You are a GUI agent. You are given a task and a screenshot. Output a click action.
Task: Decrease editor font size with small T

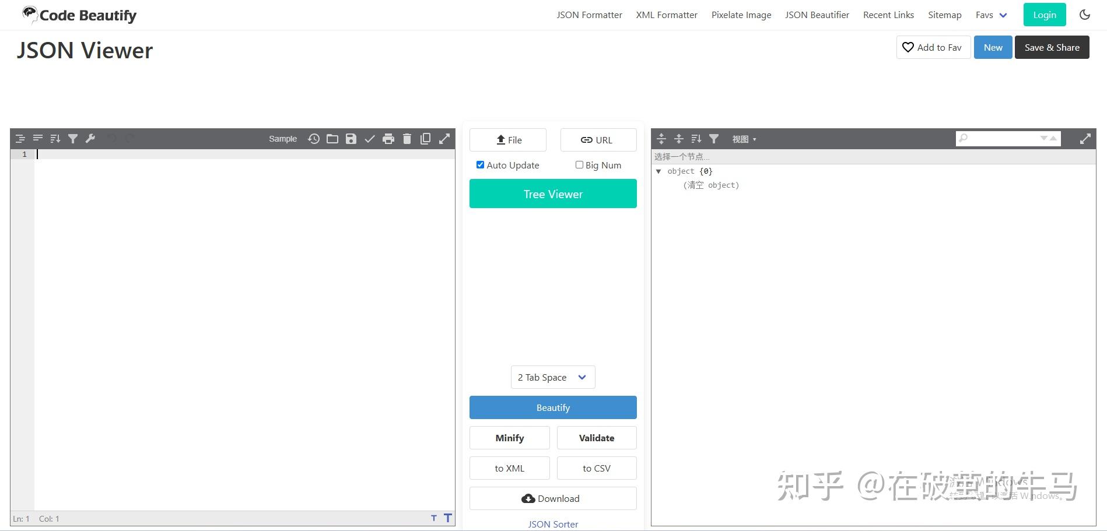(434, 518)
